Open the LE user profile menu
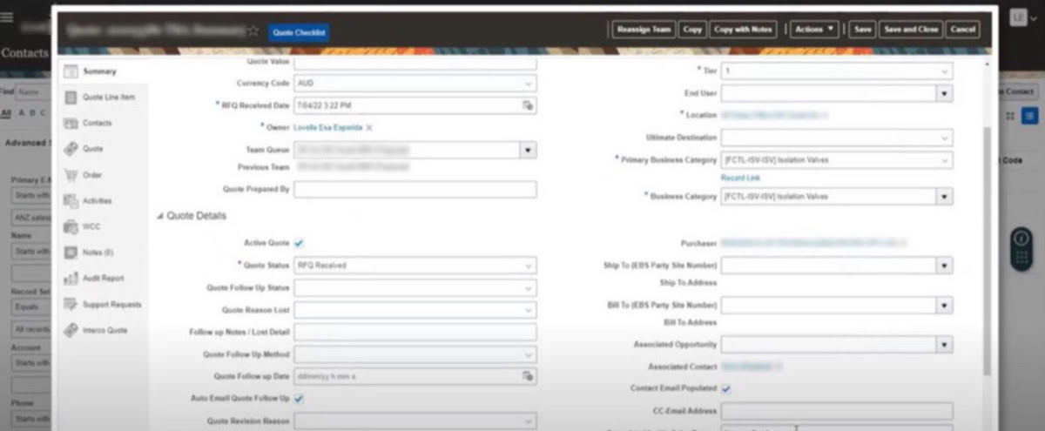This screenshot has height=431, width=1045. 1022,17
